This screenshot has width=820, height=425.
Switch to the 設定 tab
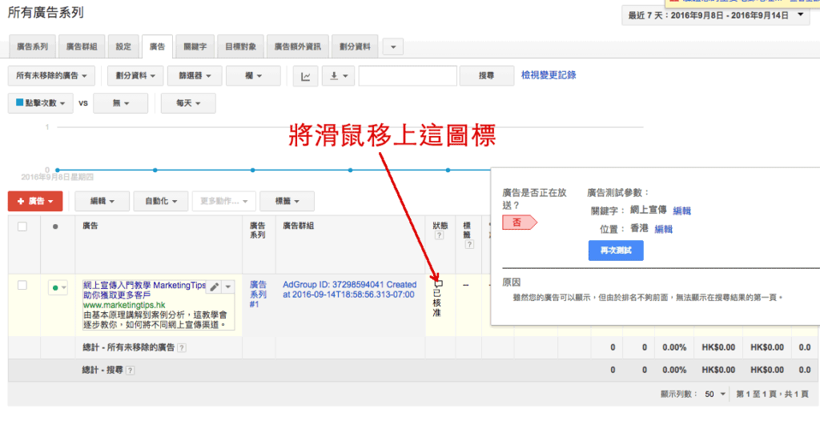123,46
